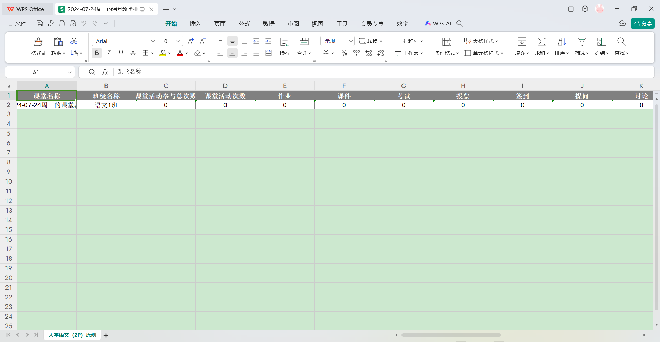Open the Arial font name dropdown

[153, 41]
